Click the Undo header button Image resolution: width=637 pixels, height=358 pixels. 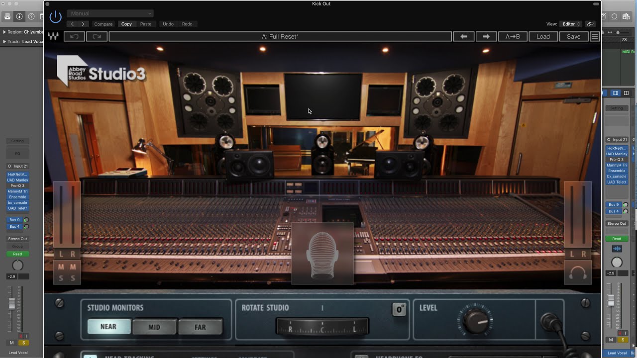[168, 24]
